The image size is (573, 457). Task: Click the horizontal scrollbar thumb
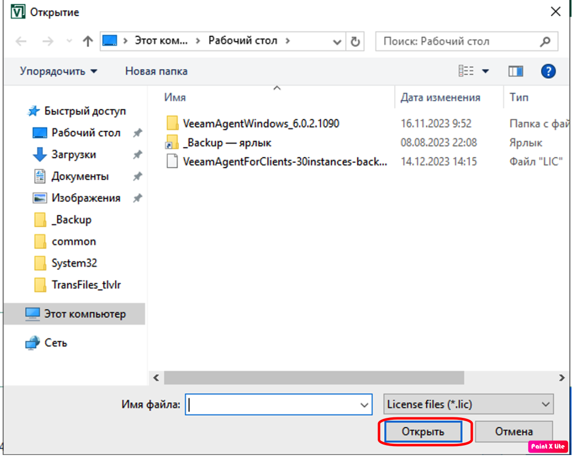(314, 378)
